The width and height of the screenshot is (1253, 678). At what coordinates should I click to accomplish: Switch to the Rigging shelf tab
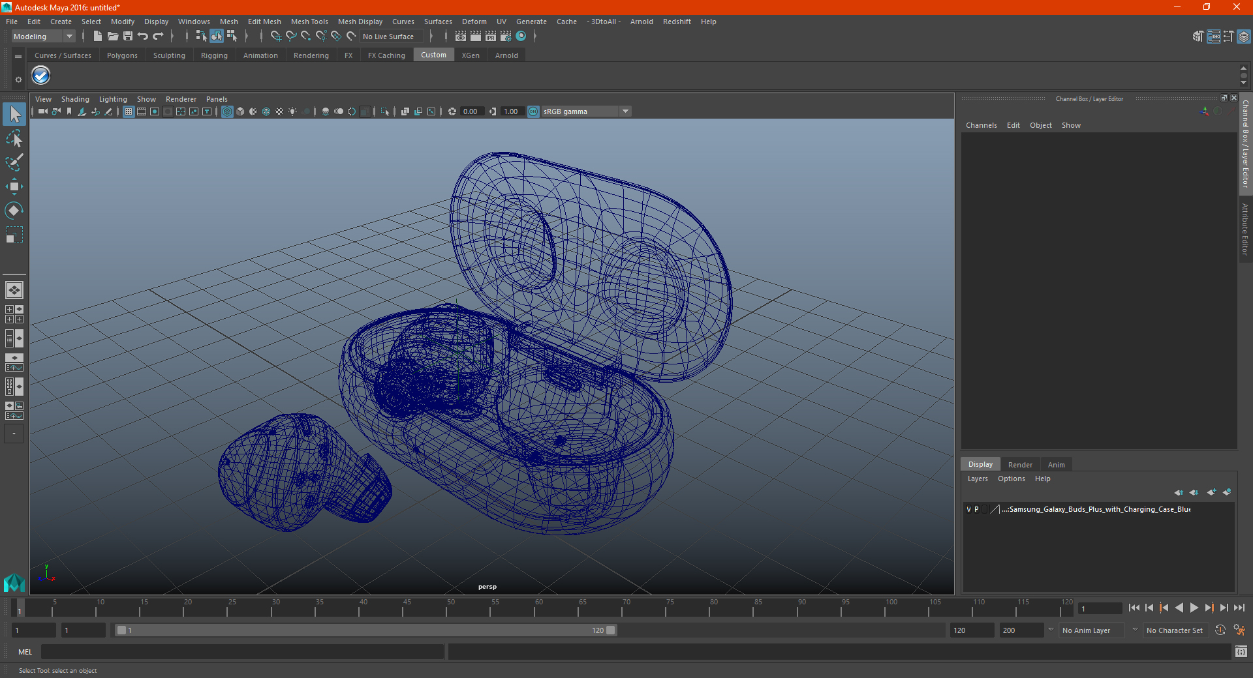214,55
